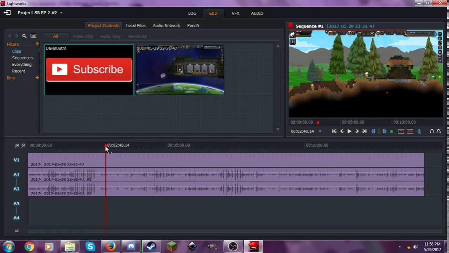Open the Project Contents tab
This screenshot has width=449, height=253.
(103, 26)
